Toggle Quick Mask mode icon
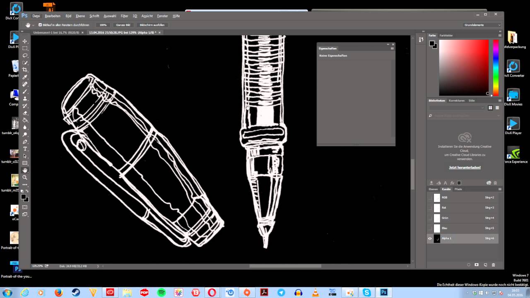The image size is (530, 298). coord(25,207)
